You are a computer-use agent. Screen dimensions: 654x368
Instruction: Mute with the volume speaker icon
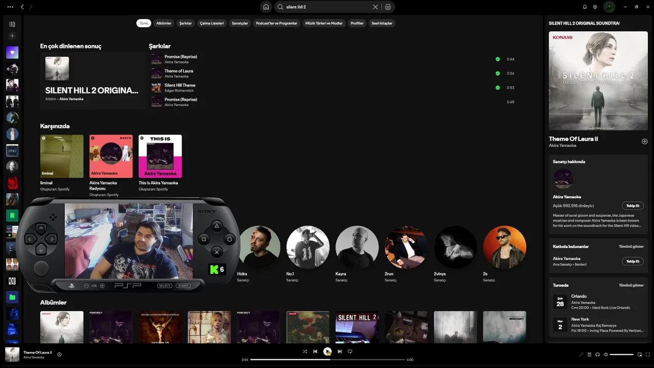tap(605, 354)
